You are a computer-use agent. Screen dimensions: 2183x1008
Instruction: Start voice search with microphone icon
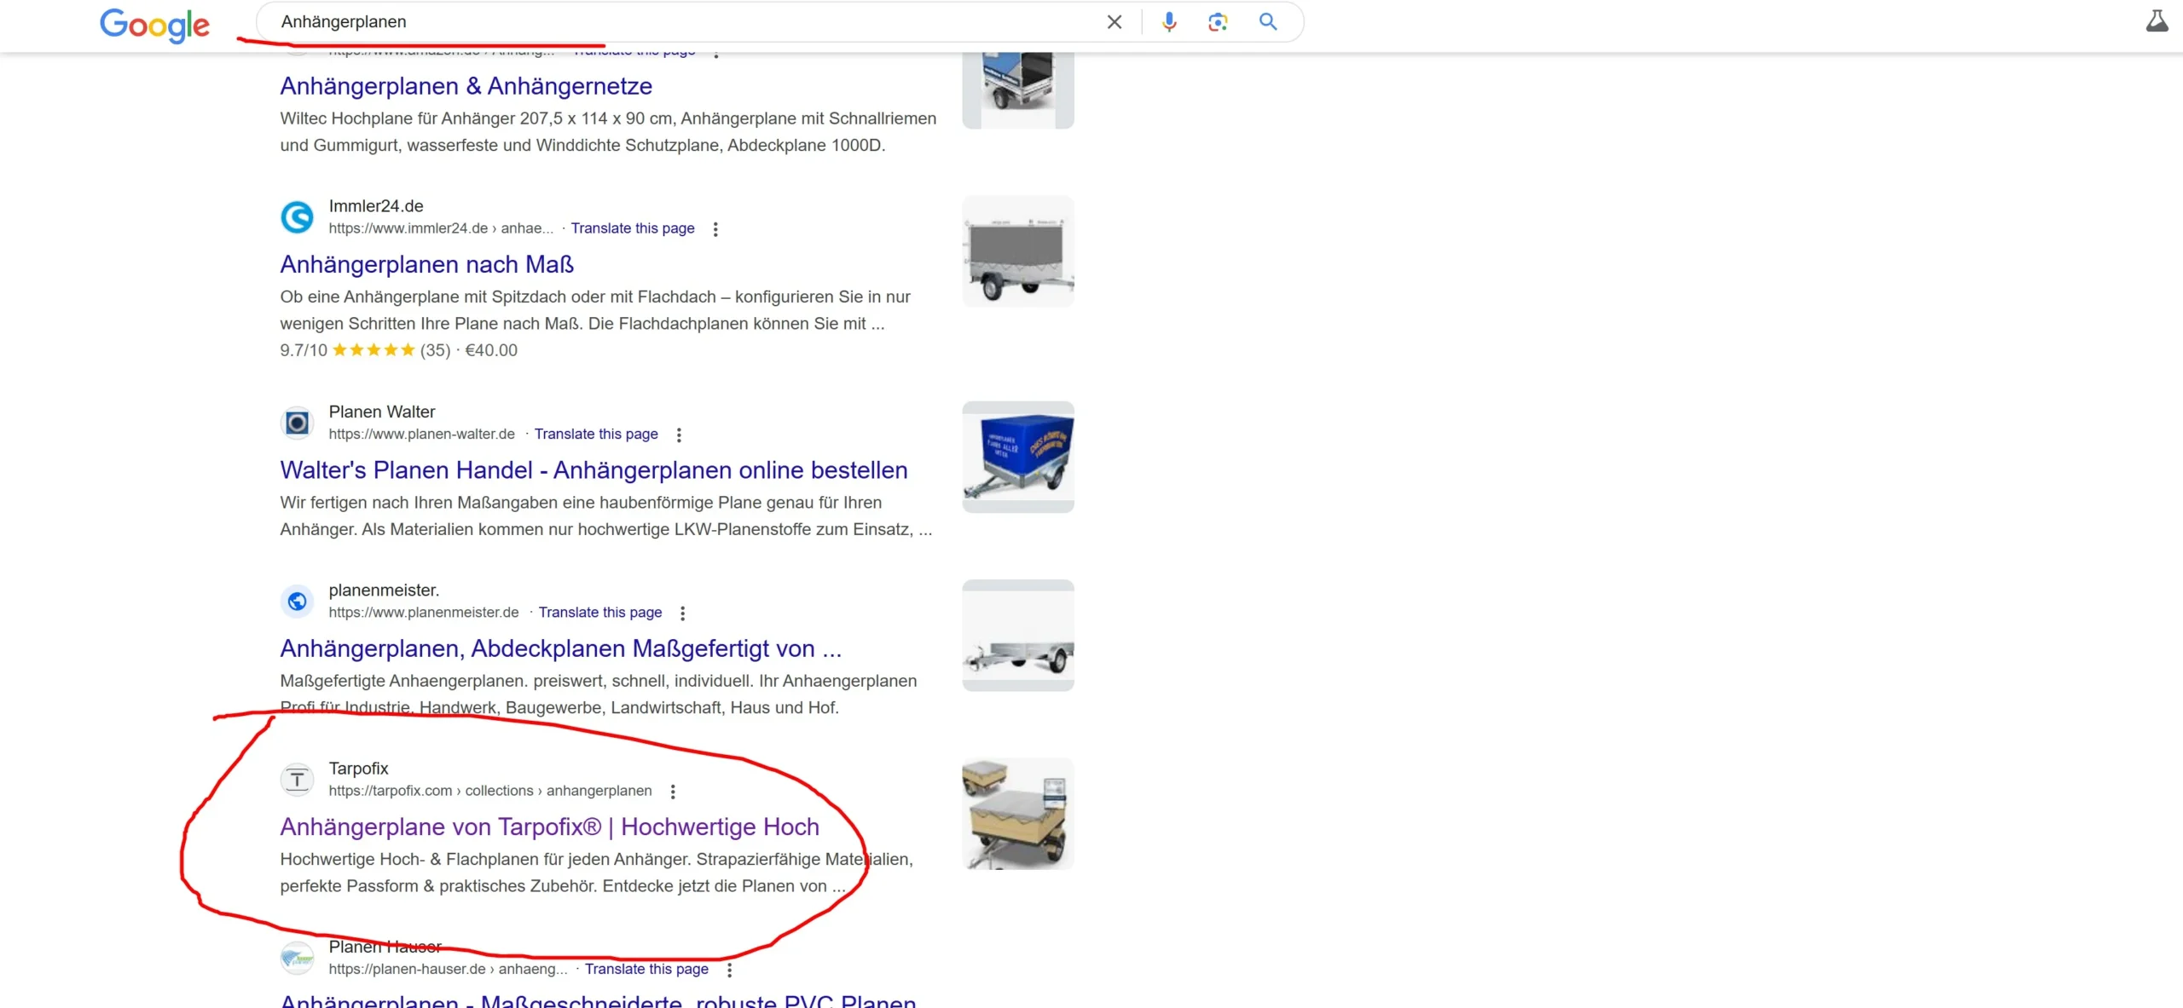coord(1169,22)
